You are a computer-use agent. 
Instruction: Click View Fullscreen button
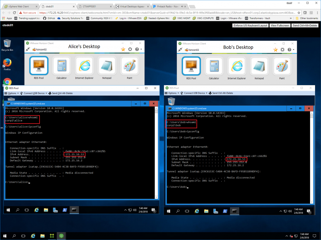tap(280, 25)
